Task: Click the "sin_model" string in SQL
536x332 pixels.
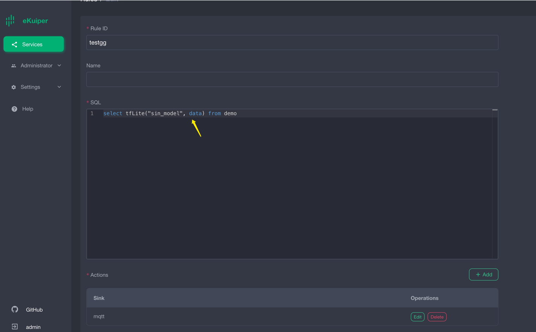Action: (x=165, y=113)
